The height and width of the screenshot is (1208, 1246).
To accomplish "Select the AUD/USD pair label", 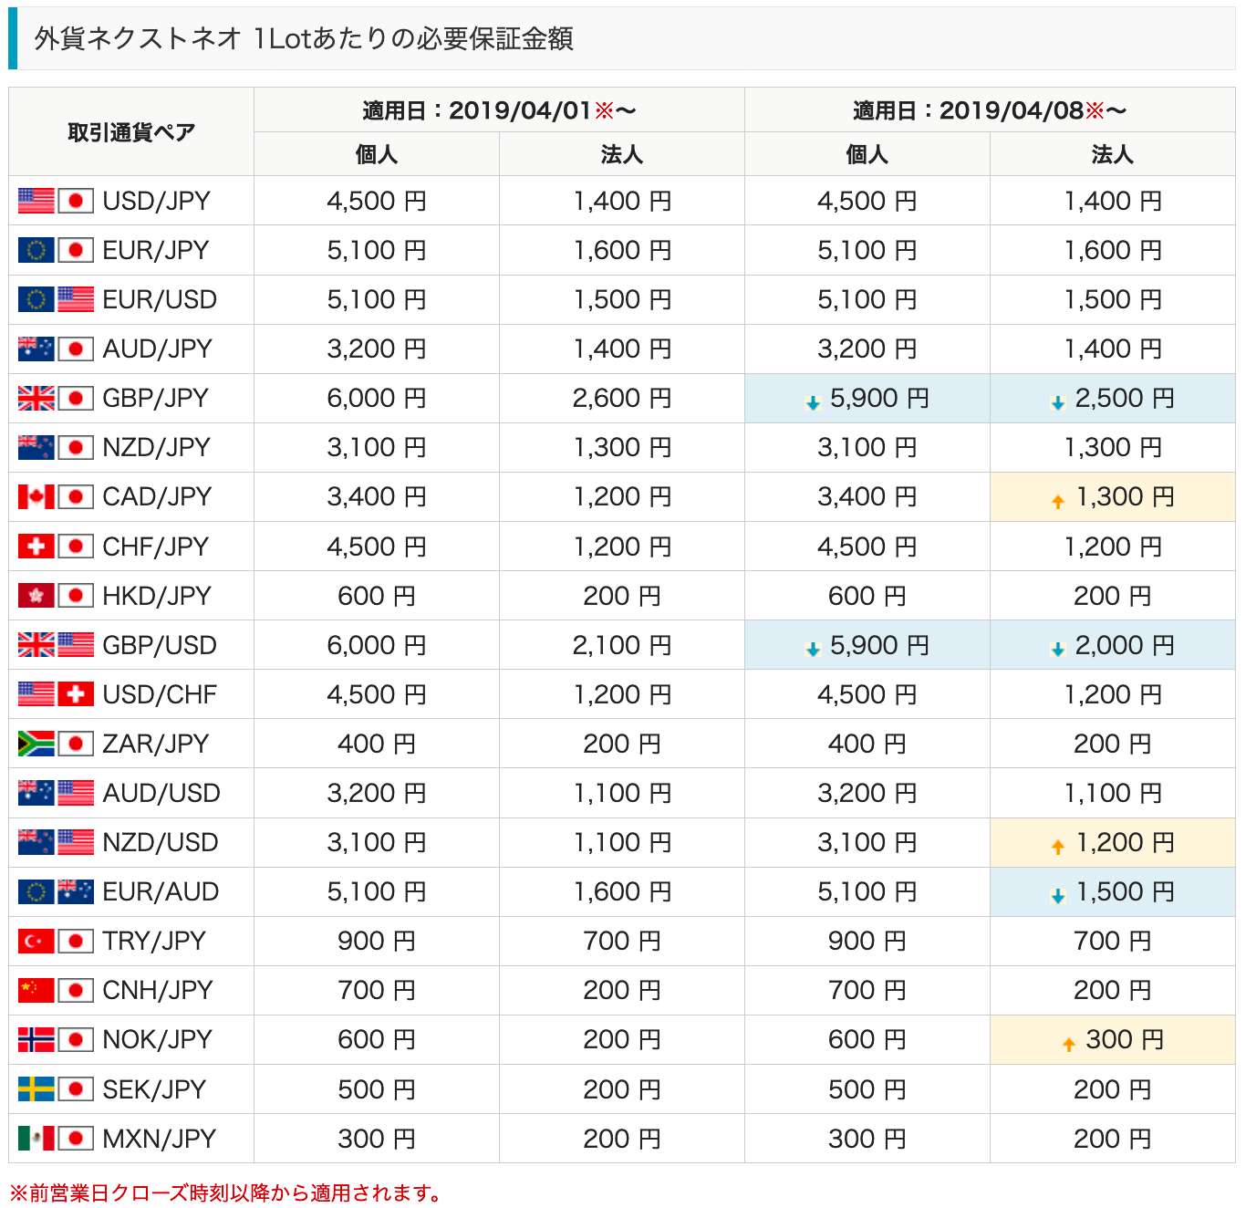I will [x=161, y=793].
